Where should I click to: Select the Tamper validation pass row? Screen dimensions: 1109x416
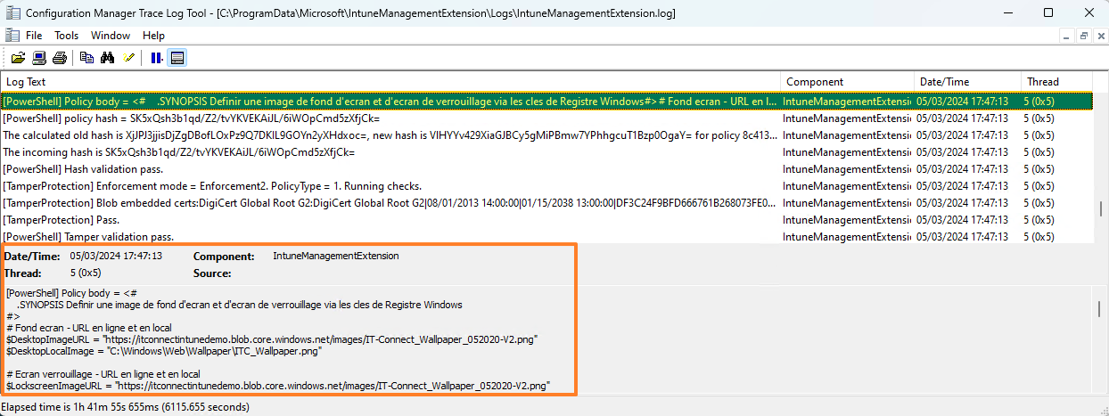548,237
